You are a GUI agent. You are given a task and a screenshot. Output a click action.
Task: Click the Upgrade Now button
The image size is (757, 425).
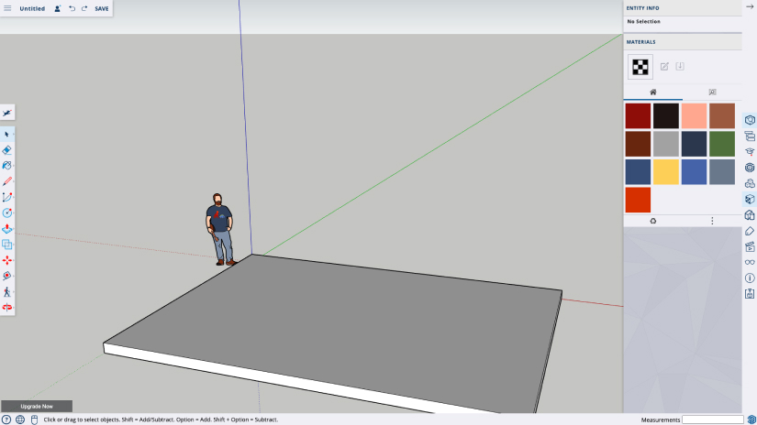click(37, 406)
